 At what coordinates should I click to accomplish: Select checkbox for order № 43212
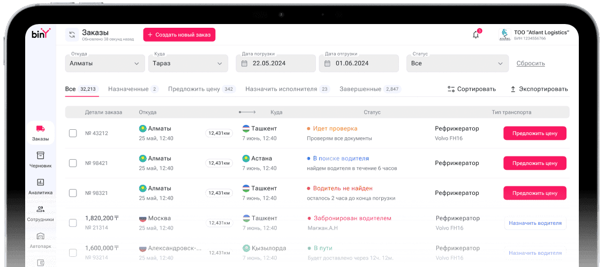click(x=73, y=133)
